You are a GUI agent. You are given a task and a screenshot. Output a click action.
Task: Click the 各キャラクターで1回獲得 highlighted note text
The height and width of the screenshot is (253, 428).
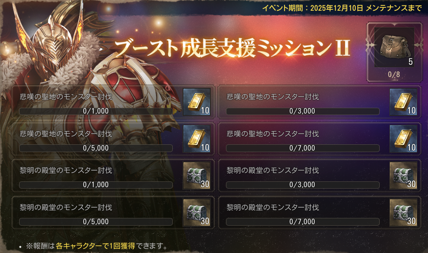click(95, 246)
